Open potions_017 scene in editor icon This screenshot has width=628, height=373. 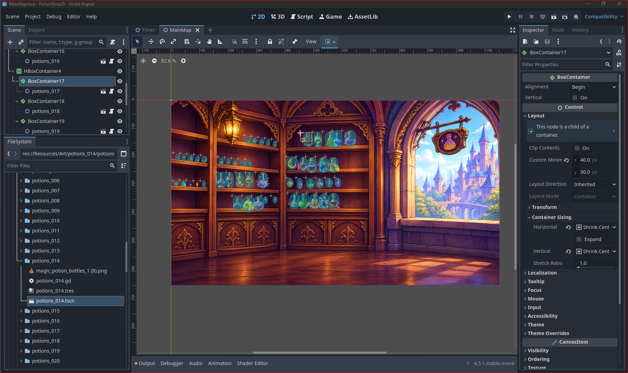click(x=103, y=91)
